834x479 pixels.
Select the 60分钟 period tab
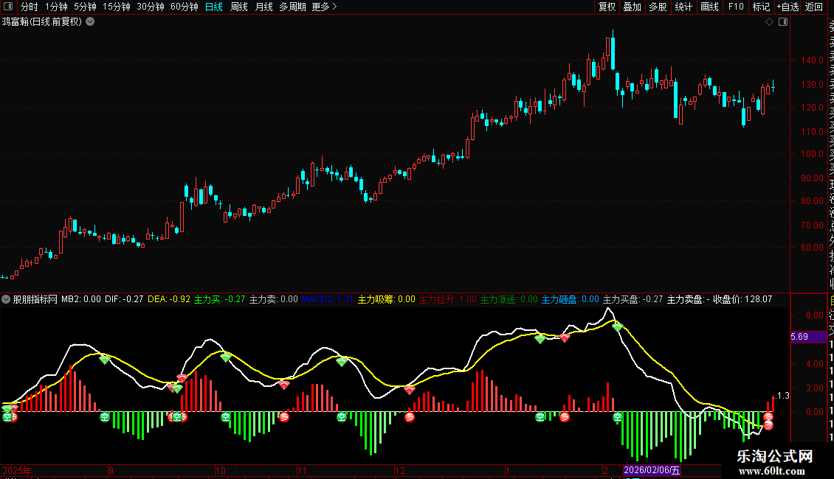(185, 7)
